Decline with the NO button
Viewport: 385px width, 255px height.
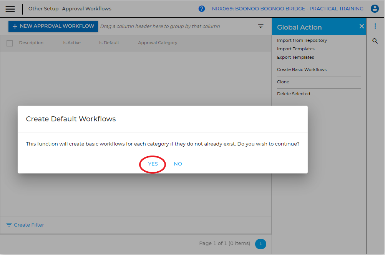coord(178,164)
